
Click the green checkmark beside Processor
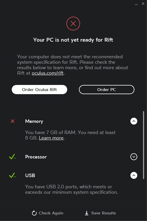pos(13,157)
